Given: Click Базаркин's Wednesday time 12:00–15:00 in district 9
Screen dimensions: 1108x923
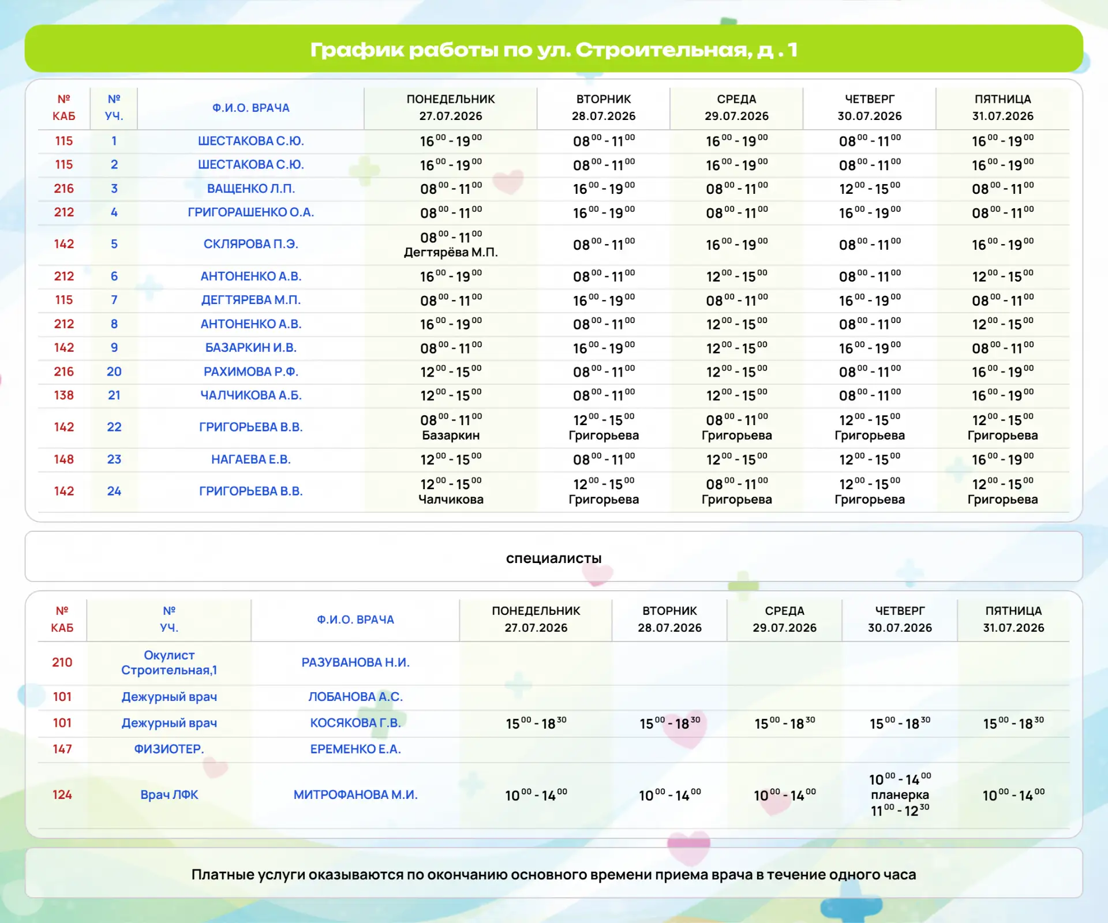Looking at the screenshot, I should [737, 348].
